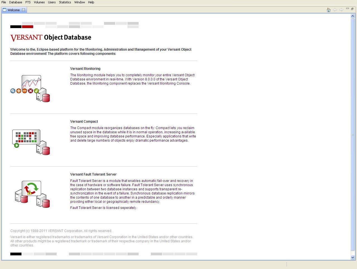Click the copyright notice text
The width and height of the screenshot is (357, 269).
[x=61, y=231]
